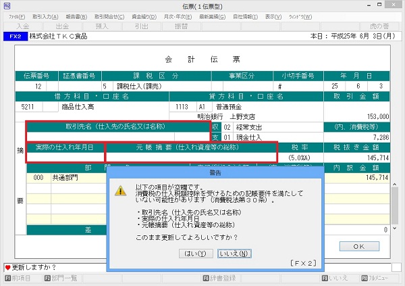The image size is (405, 286).
Task: Click the 入金 toolbar button
Action: (23, 26)
